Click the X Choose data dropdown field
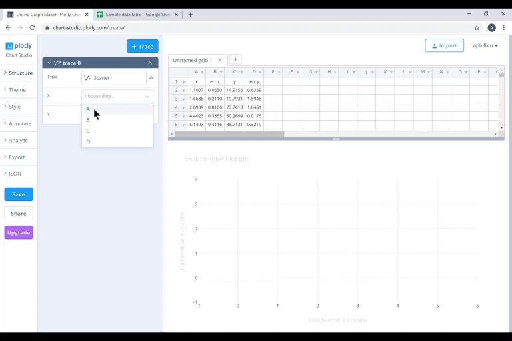The image size is (512, 341). click(117, 97)
